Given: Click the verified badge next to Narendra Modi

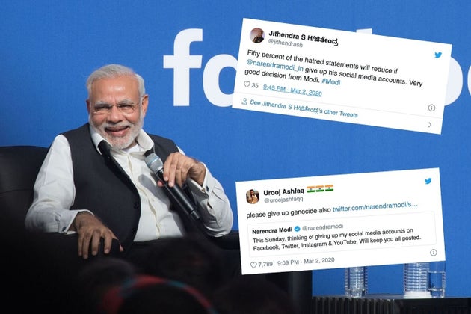Looking at the screenshot, I should (x=297, y=229).
